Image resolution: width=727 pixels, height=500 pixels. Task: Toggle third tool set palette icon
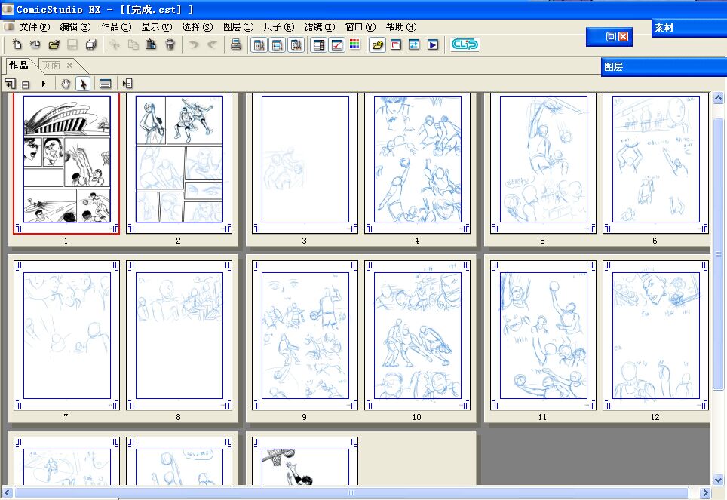[296, 45]
